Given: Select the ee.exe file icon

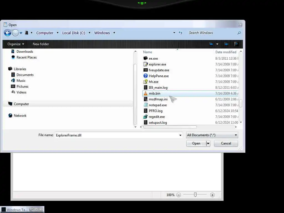Looking at the screenshot, I should pyautogui.click(x=145, y=58).
